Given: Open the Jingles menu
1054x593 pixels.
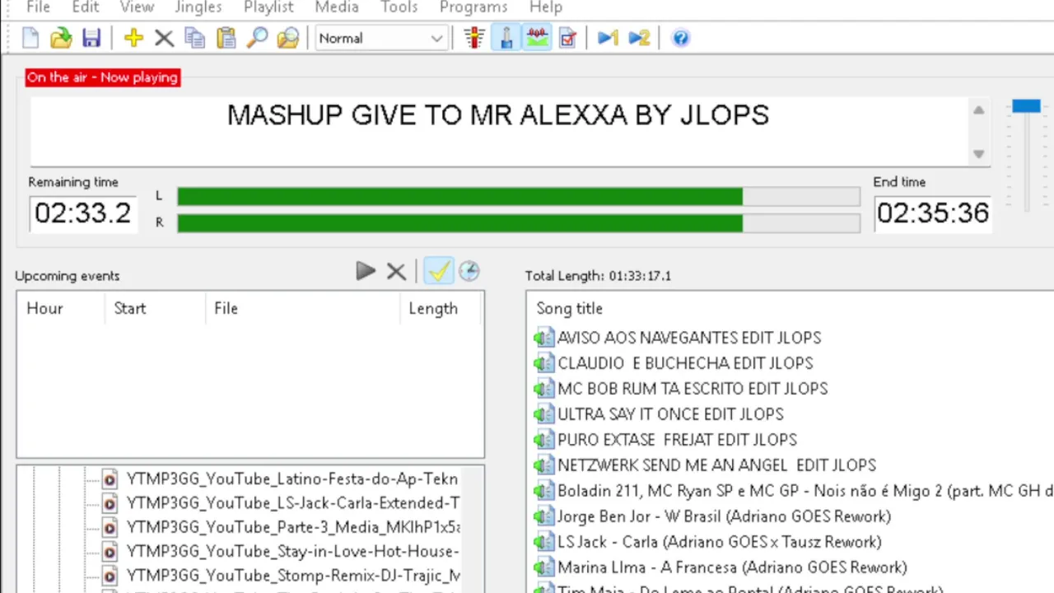Looking at the screenshot, I should tap(198, 7).
